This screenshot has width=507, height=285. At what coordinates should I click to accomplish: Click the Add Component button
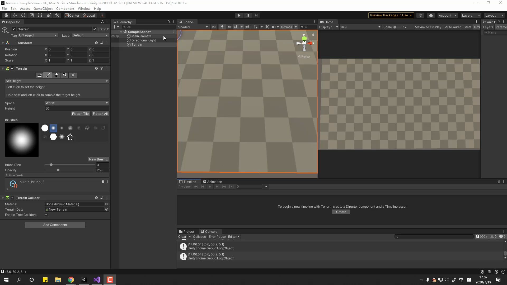[x=55, y=225]
